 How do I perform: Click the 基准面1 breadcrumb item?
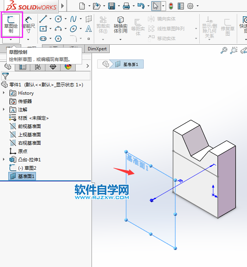tap(127, 64)
